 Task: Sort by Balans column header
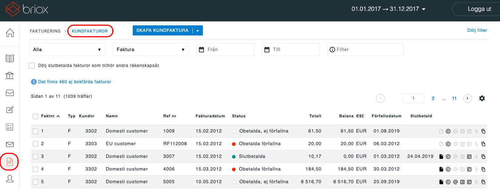[347, 116]
